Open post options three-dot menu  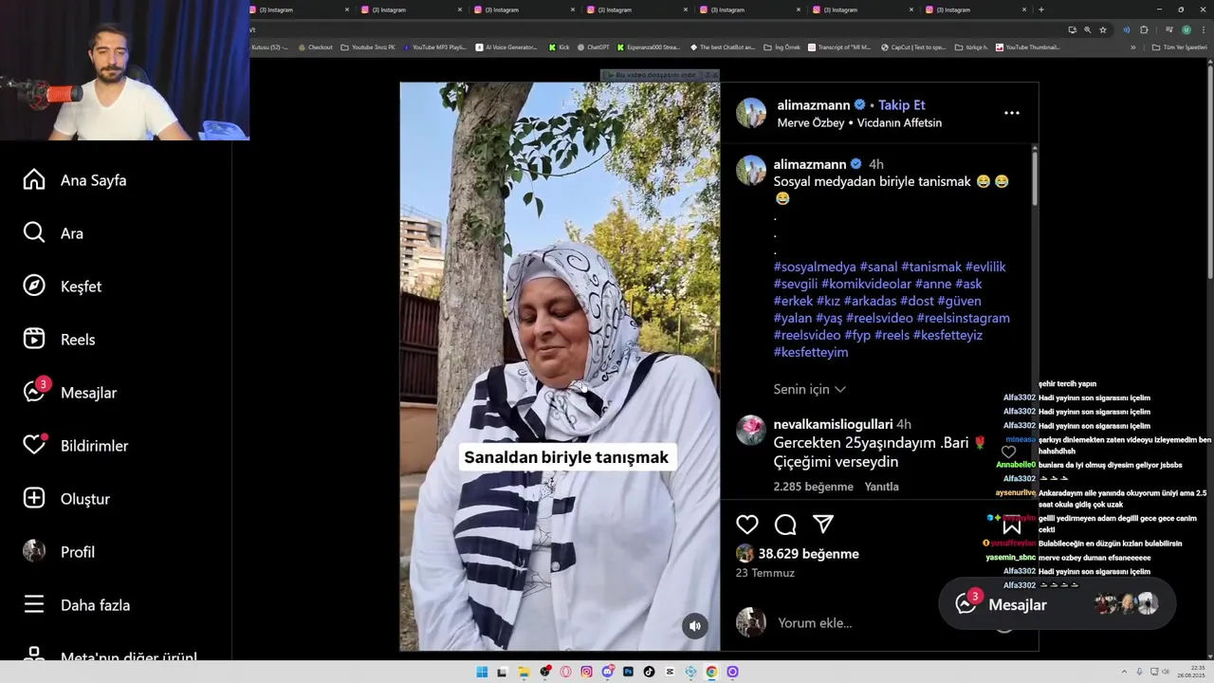point(1012,113)
